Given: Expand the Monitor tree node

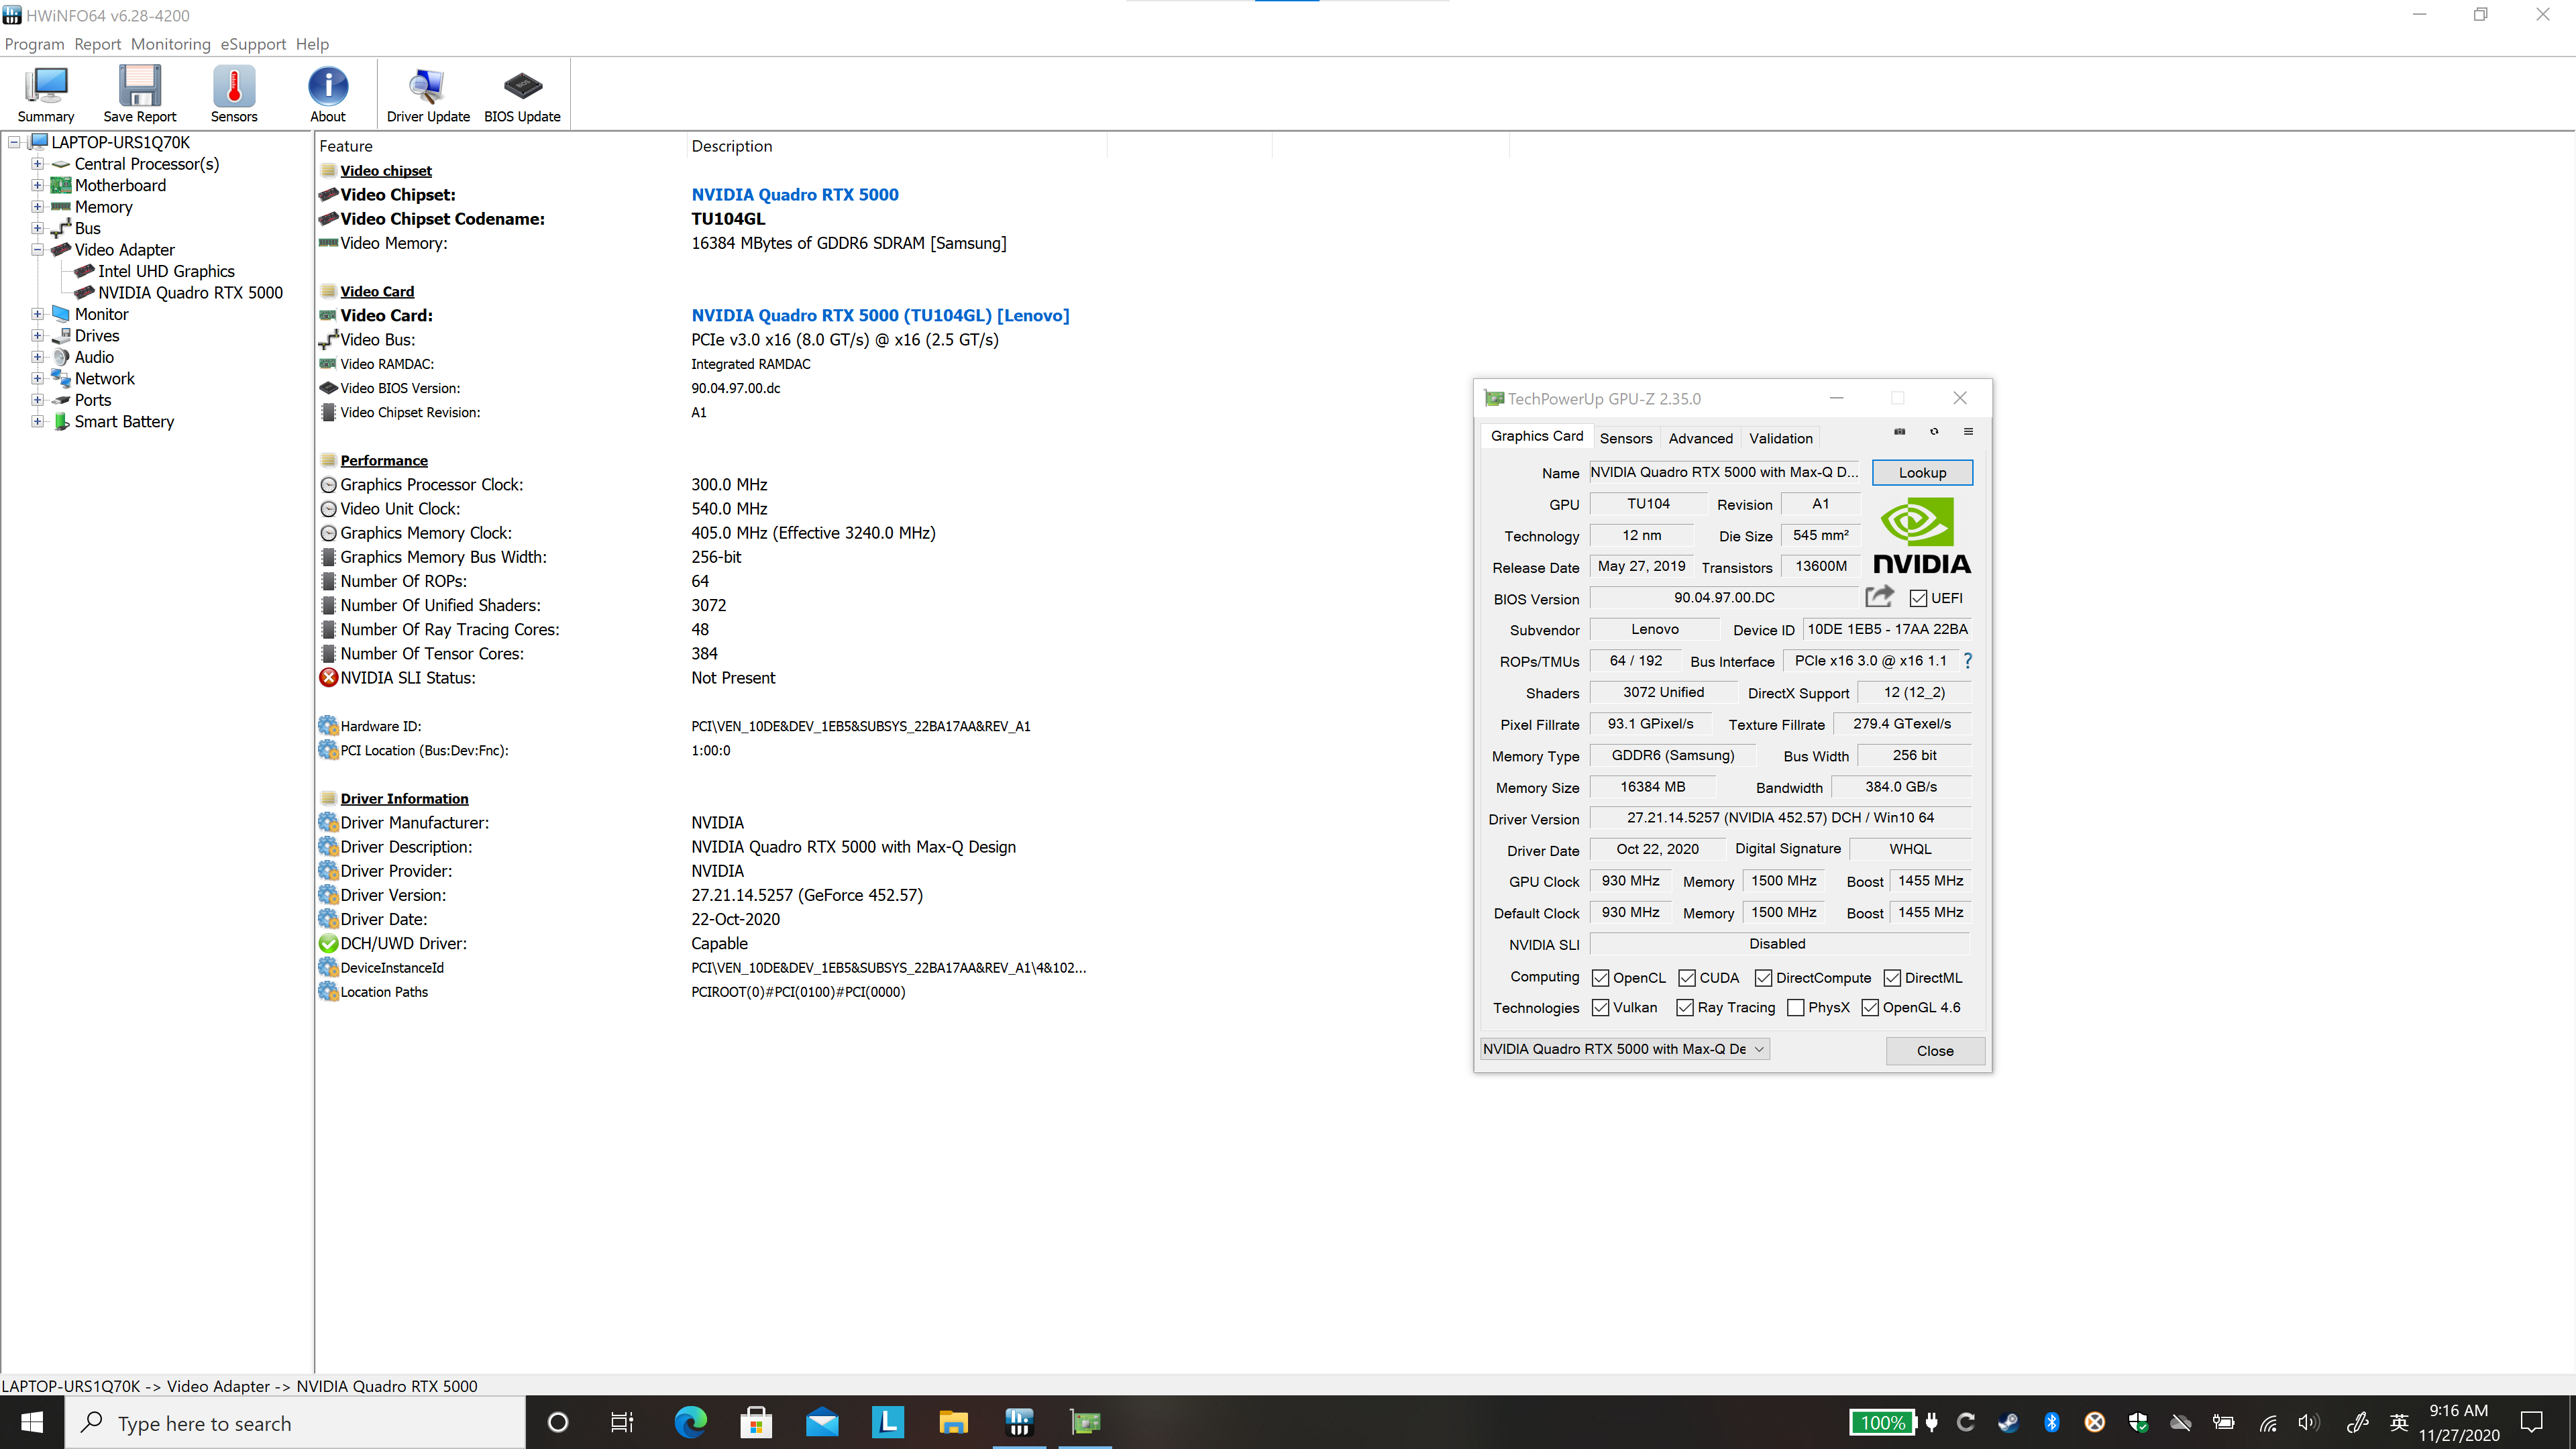Looking at the screenshot, I should pos(37,314).
